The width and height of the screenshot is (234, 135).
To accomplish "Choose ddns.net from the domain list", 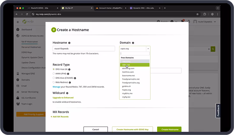I will [x=135, y=65].
